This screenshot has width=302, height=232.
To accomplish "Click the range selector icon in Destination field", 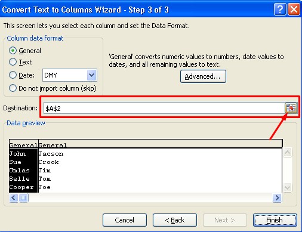I will (291, 108).
